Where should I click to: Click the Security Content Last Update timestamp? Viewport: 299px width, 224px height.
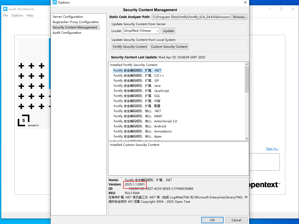tap(182, 57)
